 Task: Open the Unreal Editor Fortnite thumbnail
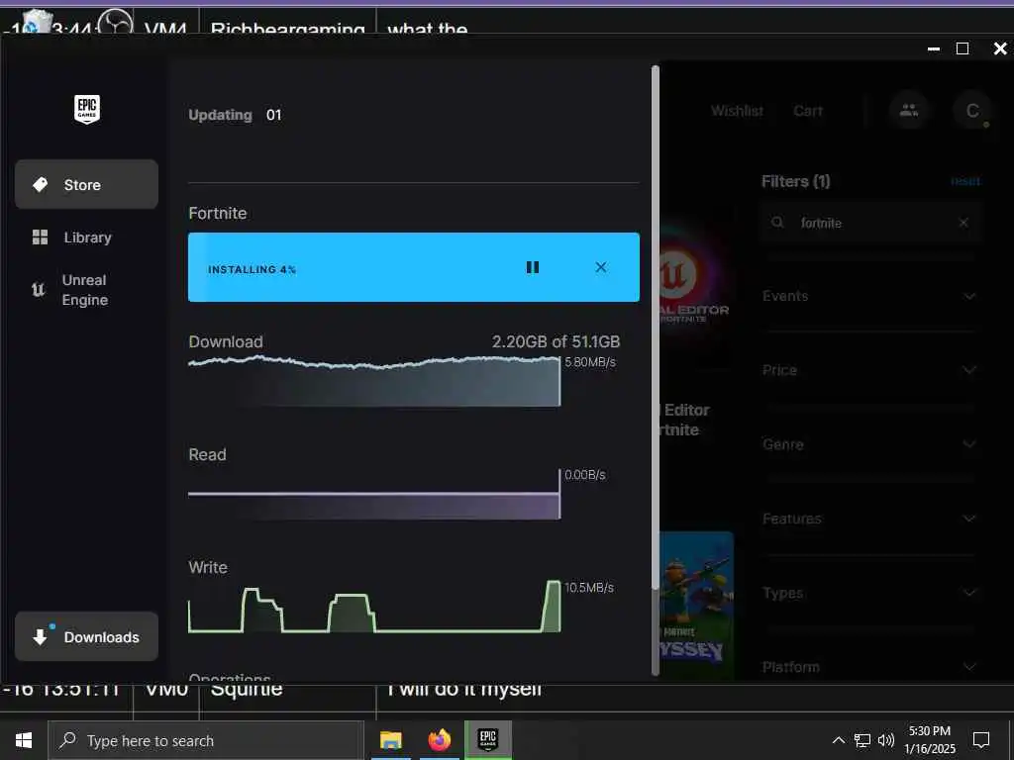click(694, 286)
